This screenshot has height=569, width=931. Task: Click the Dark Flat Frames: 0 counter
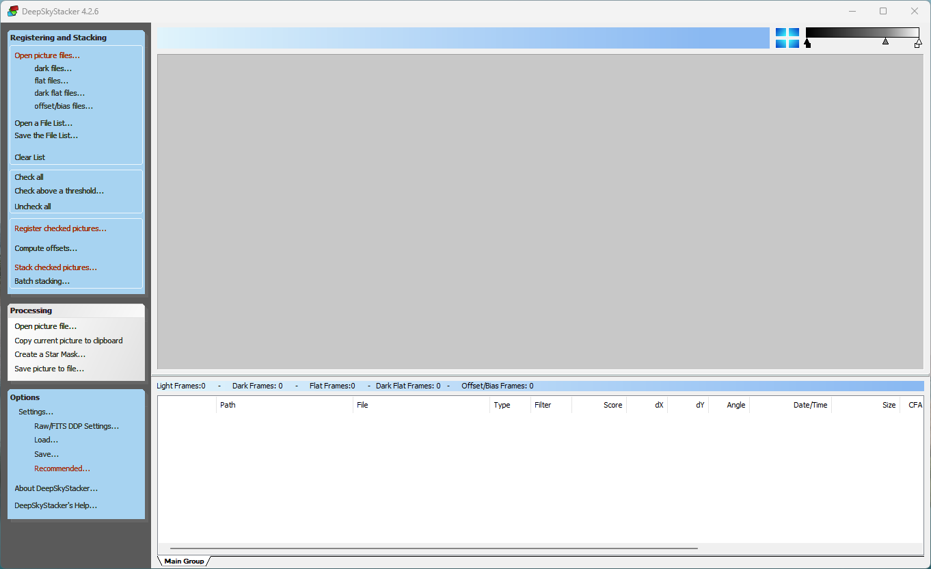pos(408,386)
